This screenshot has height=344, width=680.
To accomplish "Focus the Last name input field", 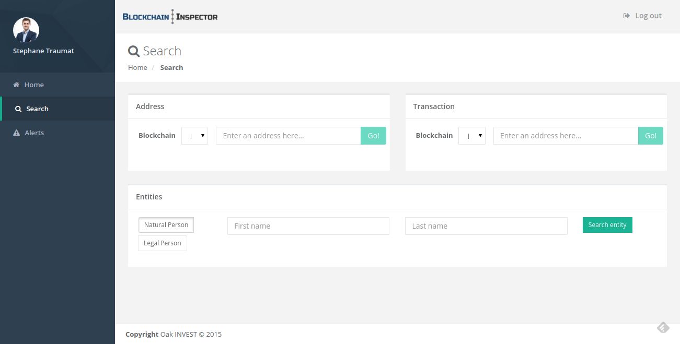I will click(x=486, y=226).
